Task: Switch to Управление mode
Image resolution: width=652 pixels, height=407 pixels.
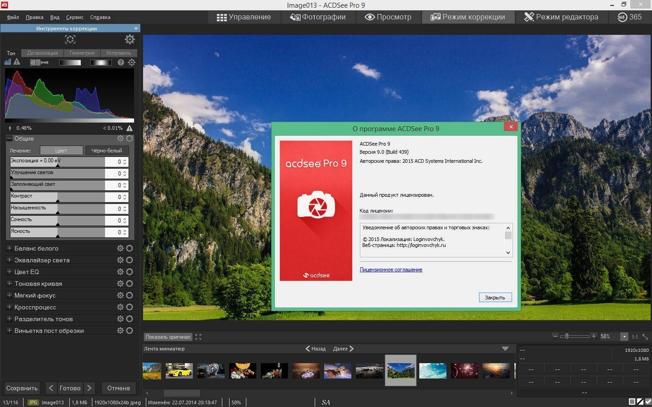Action: (244, 17)
